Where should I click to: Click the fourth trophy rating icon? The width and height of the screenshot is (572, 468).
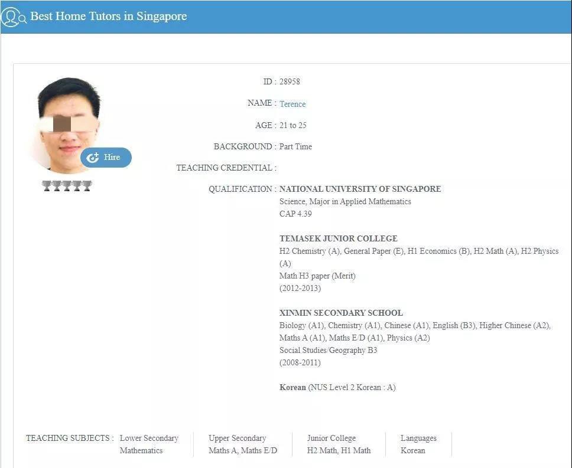tap(77, 186)
